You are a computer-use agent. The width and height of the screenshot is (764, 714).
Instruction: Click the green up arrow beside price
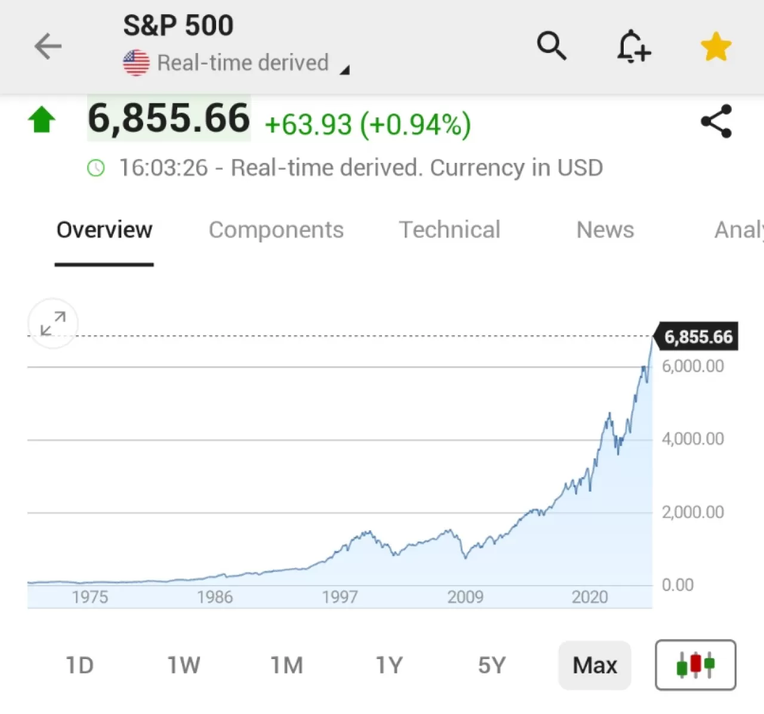pyautogui.click(x=41, y=119)
